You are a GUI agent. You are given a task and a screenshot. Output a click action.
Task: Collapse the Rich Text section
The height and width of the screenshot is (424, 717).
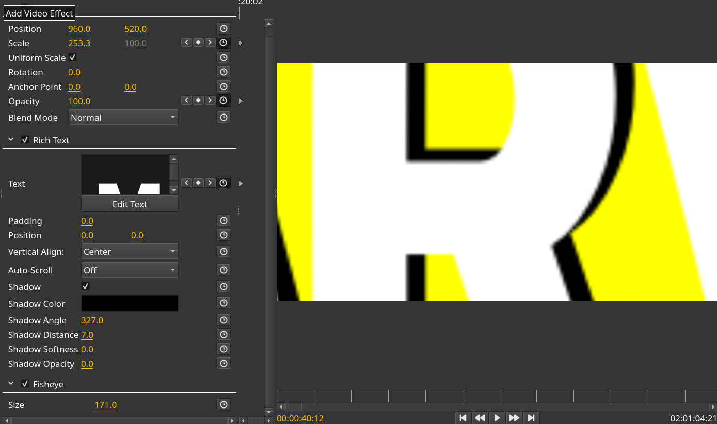(x=11, y=140)
